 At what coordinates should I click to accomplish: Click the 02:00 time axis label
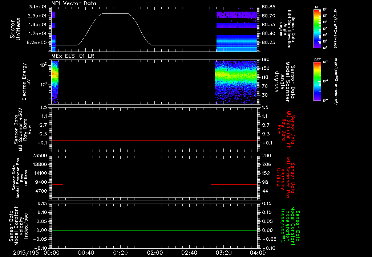(x=155, y=253)
